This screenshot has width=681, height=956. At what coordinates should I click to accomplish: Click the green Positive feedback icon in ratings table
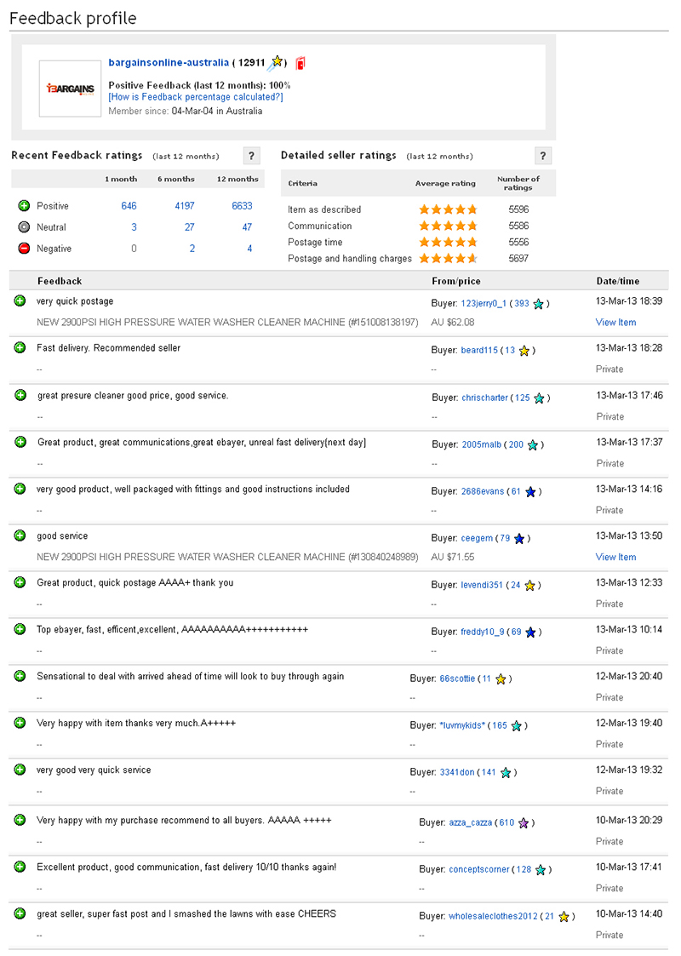(24, 206)
